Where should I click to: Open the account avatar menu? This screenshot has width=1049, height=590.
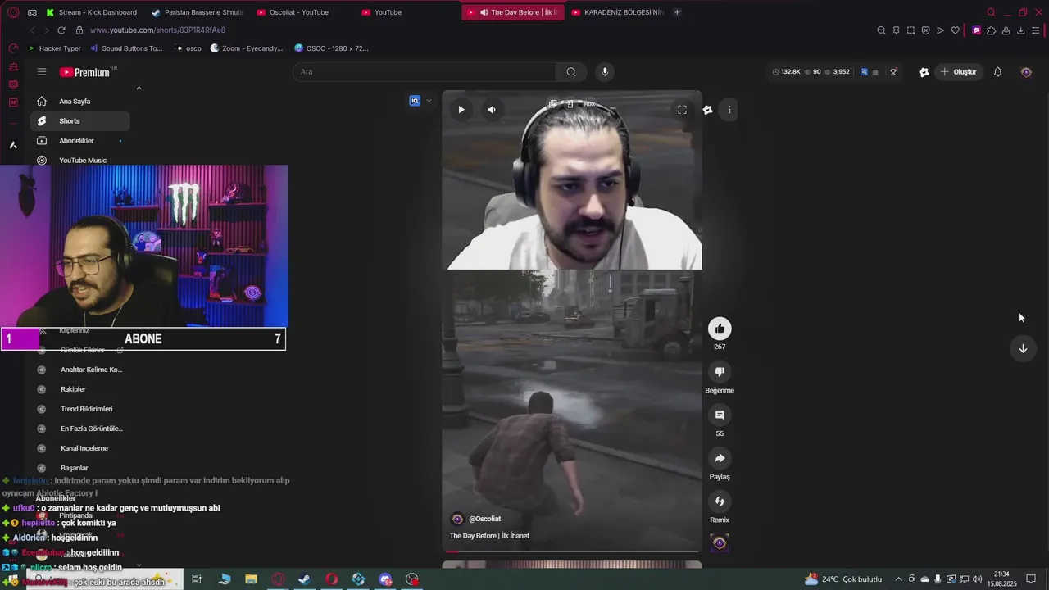click(x=1026, y=72)
